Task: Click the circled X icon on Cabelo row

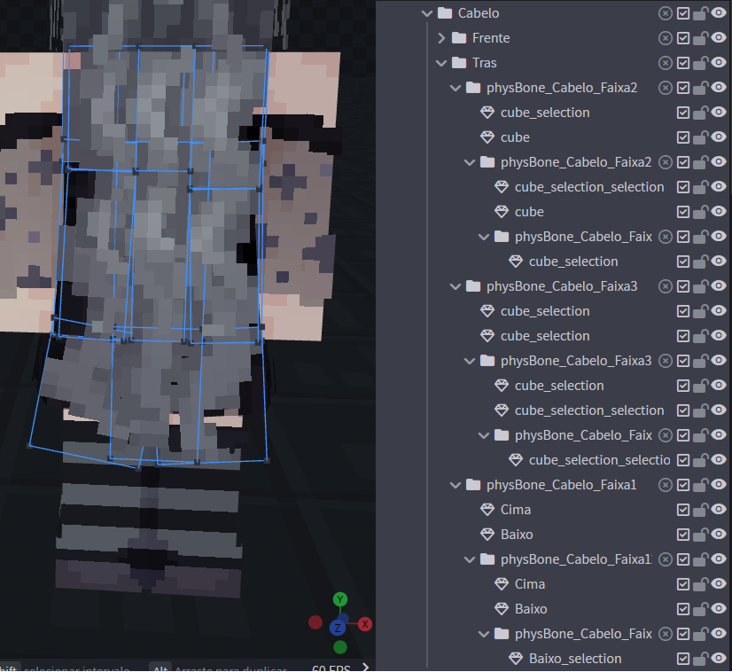Action: click(x=666, y=13)
